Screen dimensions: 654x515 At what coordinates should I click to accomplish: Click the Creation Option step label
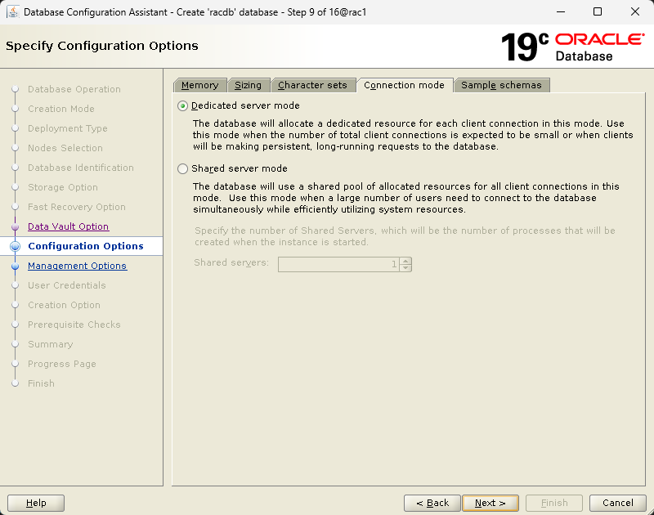click(65, 305)
